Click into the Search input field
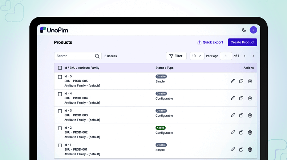This screenshot has width=287, height=160. (x=74, y=56)
